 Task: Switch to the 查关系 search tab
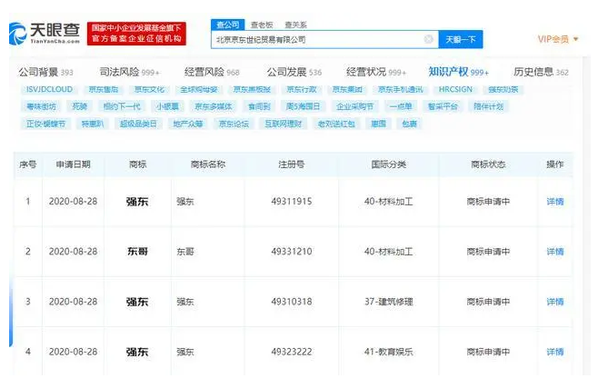point(295,25)
